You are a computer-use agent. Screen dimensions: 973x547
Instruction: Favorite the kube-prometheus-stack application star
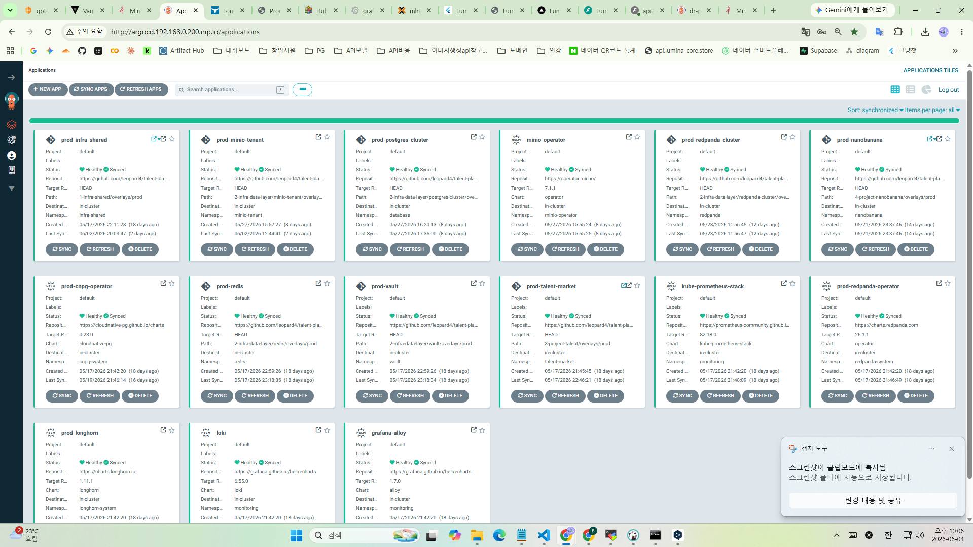[792, 283]
